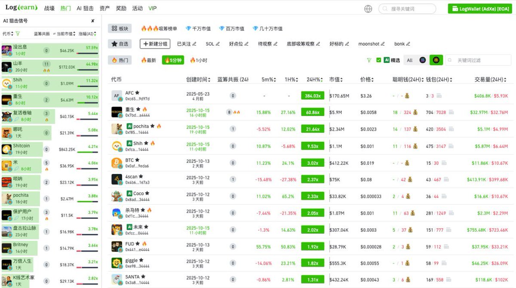Image resolution: width=516 pixels, height=288 pixels.
Task: Toggle favorite star for BTC
Action: point(137,160)
